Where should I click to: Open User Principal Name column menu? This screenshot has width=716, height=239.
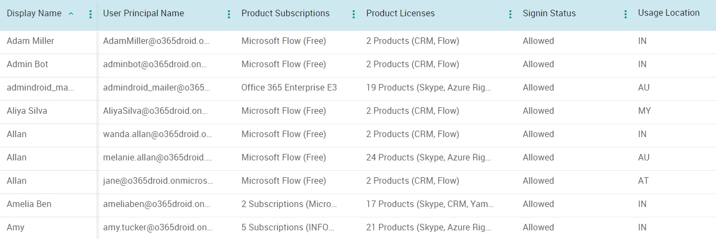pyautogui.click(x=229, y=15)
